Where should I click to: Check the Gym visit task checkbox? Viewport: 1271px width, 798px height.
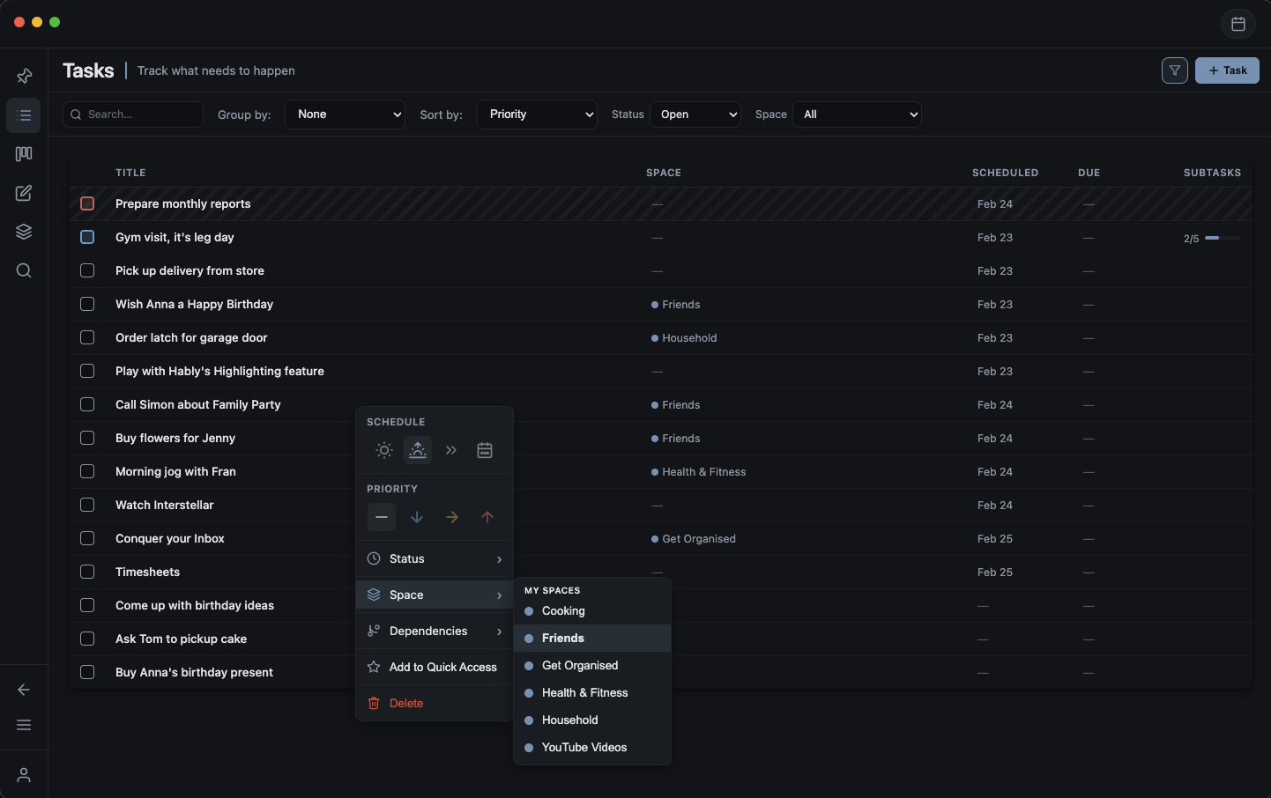point(87,237)
